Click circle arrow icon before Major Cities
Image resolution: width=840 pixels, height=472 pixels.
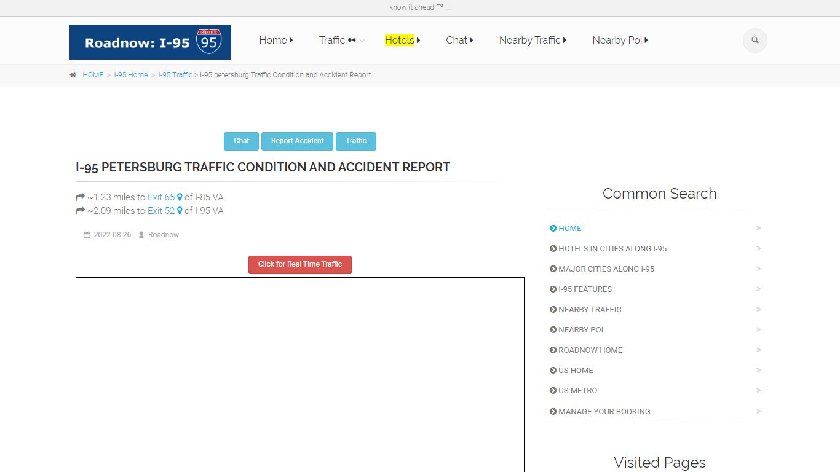553,269
